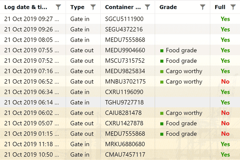Viewport: 240px width, 160px height.
Task: Sort by Grade column header
Action: (168, 7)
